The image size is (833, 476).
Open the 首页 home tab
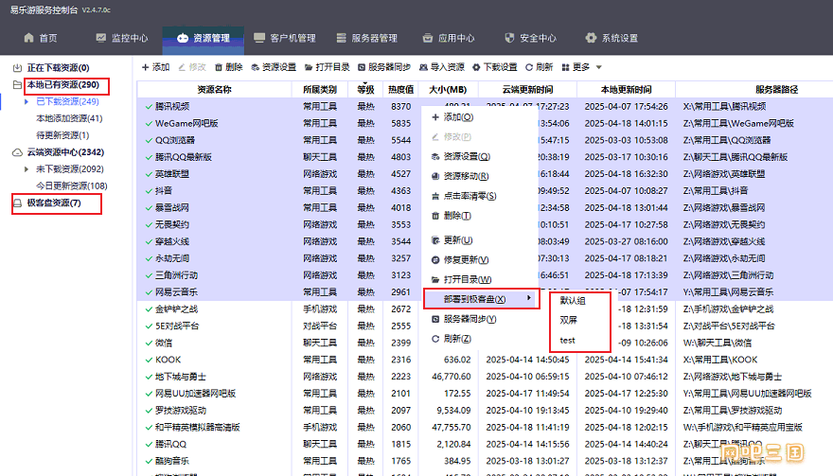[41, 38]
